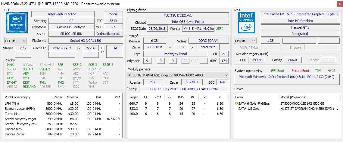343x142 pixels.
Task: Click the green TPM label
Action: (x=318, y=71)
